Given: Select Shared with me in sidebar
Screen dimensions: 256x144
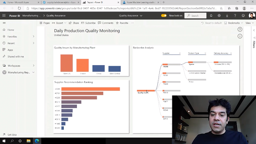Looking at the screenshot, I should (x=15, y=57).
